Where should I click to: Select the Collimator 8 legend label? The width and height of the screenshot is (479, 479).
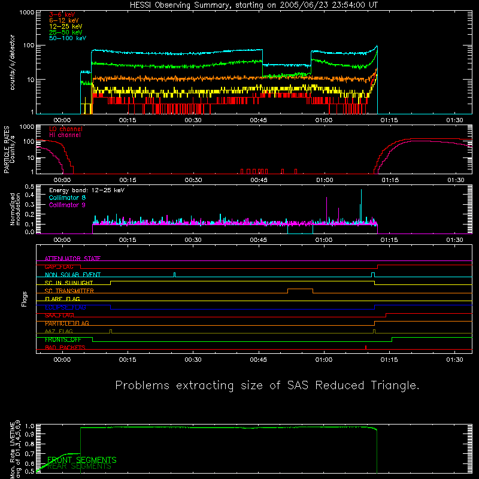[x=67, y=198]
